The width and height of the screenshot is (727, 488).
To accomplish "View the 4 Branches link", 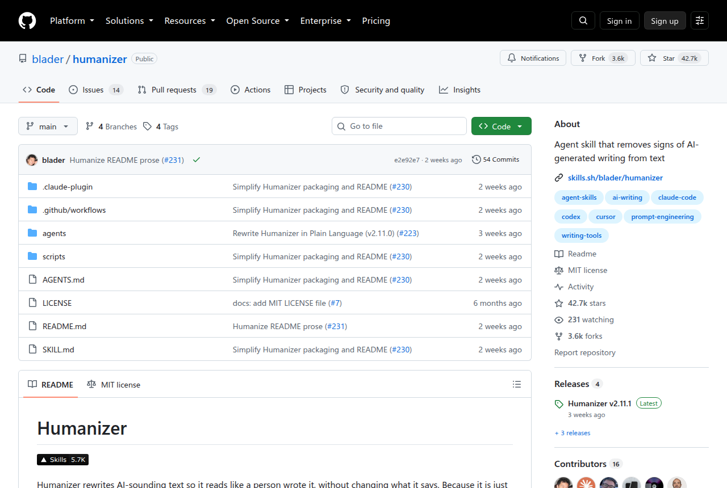I will (x=111, y=127).
